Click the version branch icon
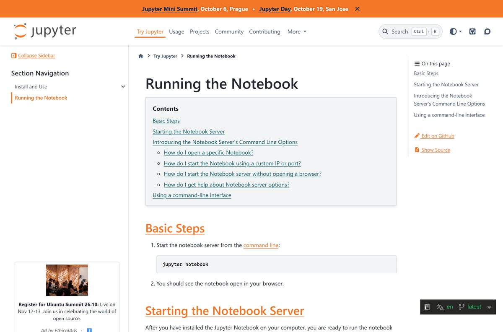503x332 pixels. tap(462, 307)
